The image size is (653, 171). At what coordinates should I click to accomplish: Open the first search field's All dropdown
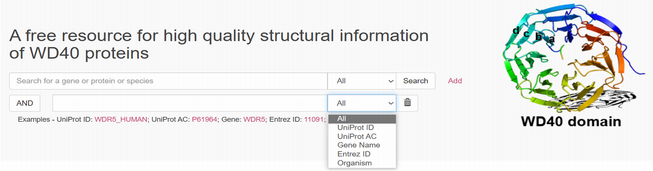point(362,81)
